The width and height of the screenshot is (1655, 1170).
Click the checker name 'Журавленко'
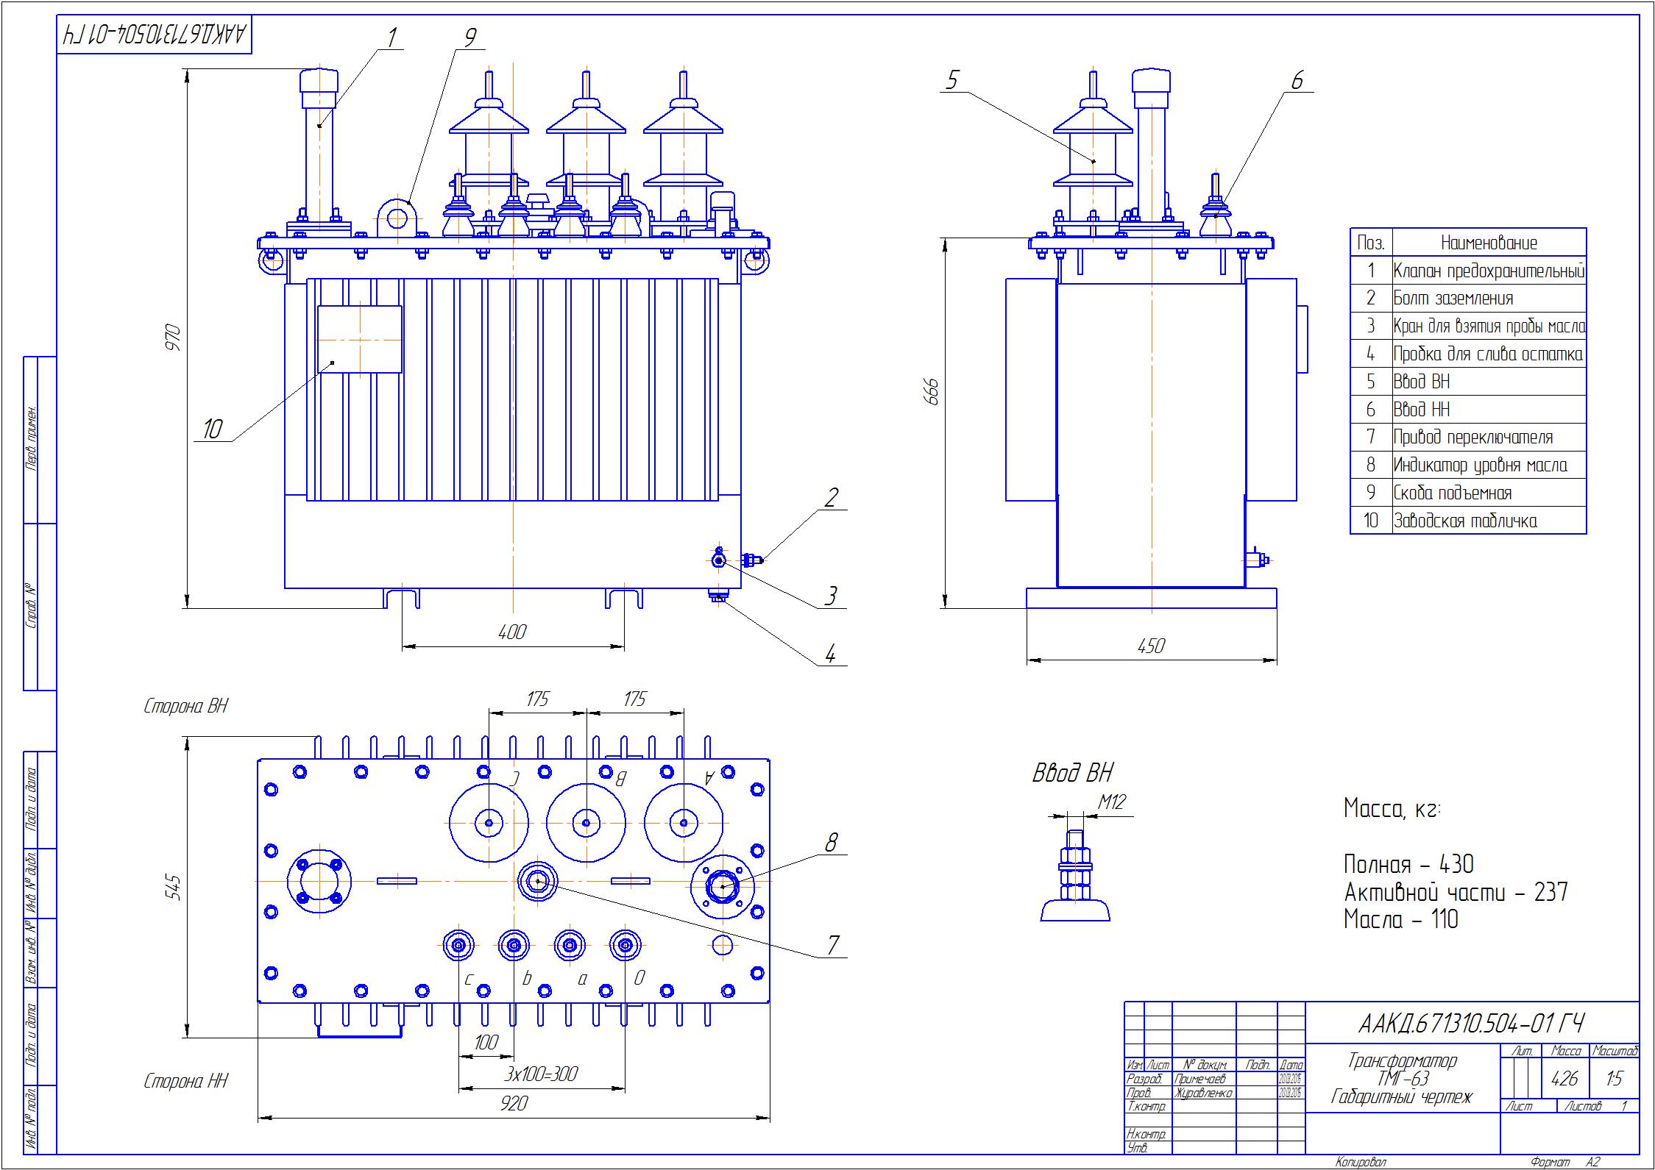[x=1203, y=1093]
